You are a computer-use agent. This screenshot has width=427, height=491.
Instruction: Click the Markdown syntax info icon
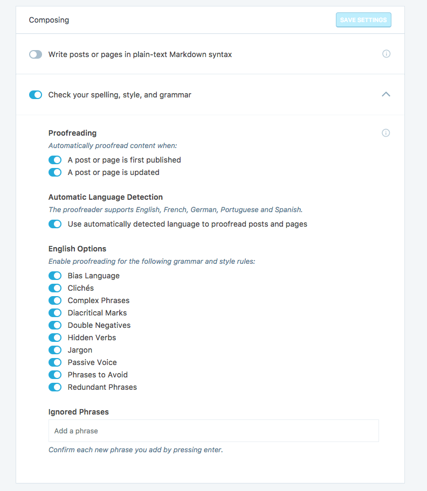pyautogui.click(x=386, y=54)
